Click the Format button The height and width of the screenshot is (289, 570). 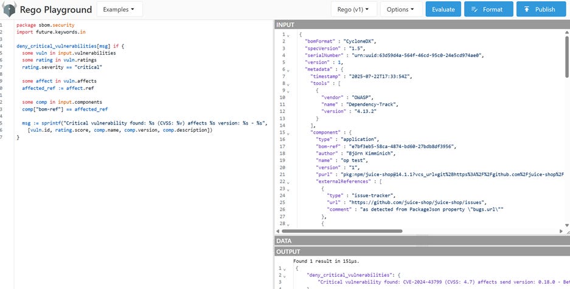click(x=488, y=10)
